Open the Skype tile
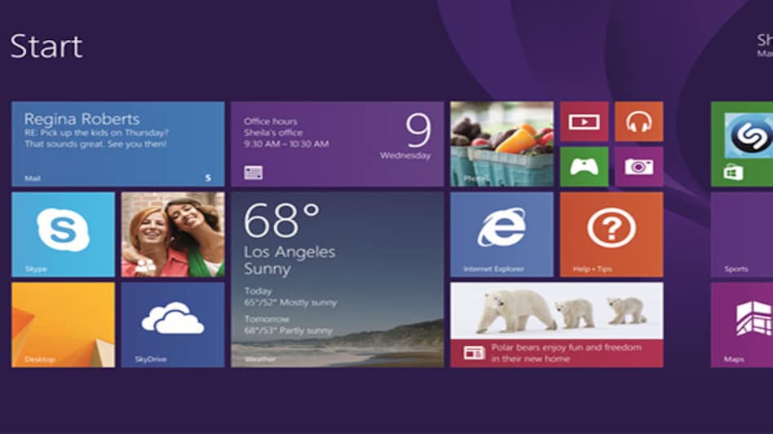Image resolution: width=773 pixels, height=434 pixels. click(x=63, y=235)
